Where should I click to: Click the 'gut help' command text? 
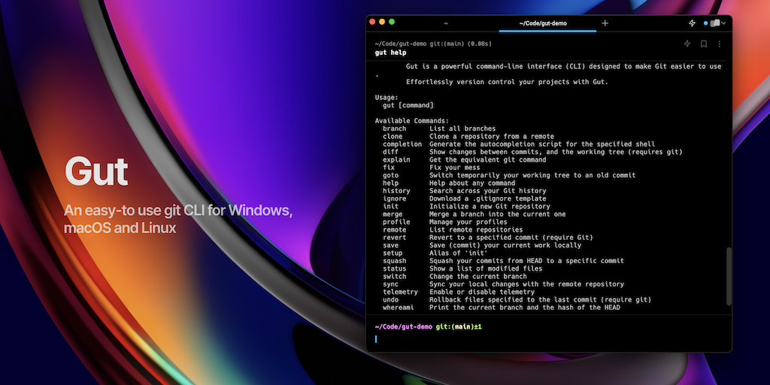[390, 53]
